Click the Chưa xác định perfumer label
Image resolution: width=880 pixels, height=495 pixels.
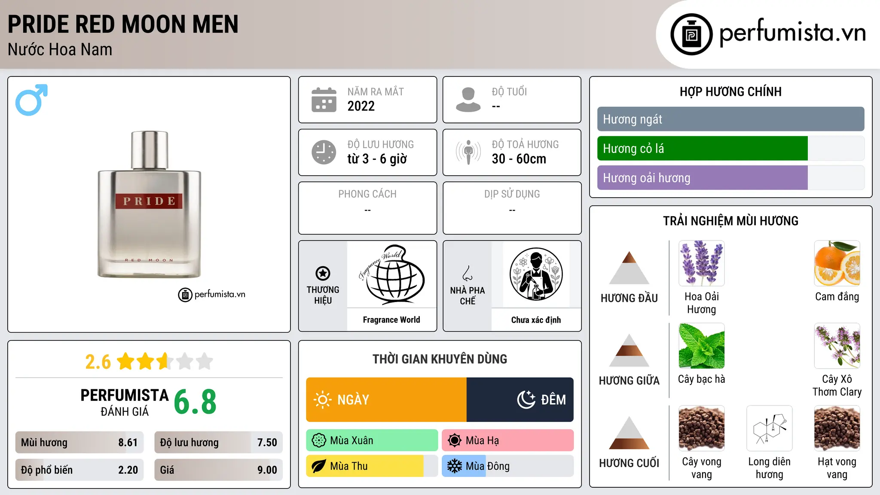[536, 320]
